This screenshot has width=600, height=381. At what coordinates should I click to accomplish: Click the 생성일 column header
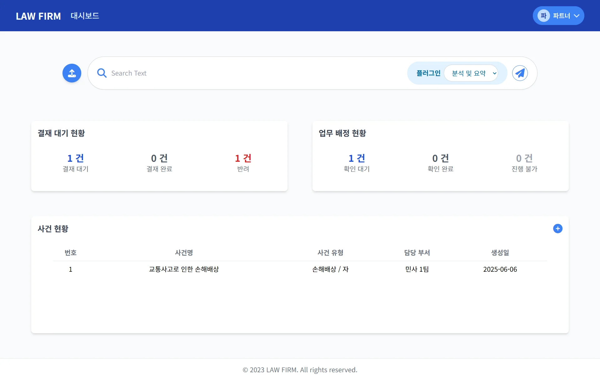[500, 253]
